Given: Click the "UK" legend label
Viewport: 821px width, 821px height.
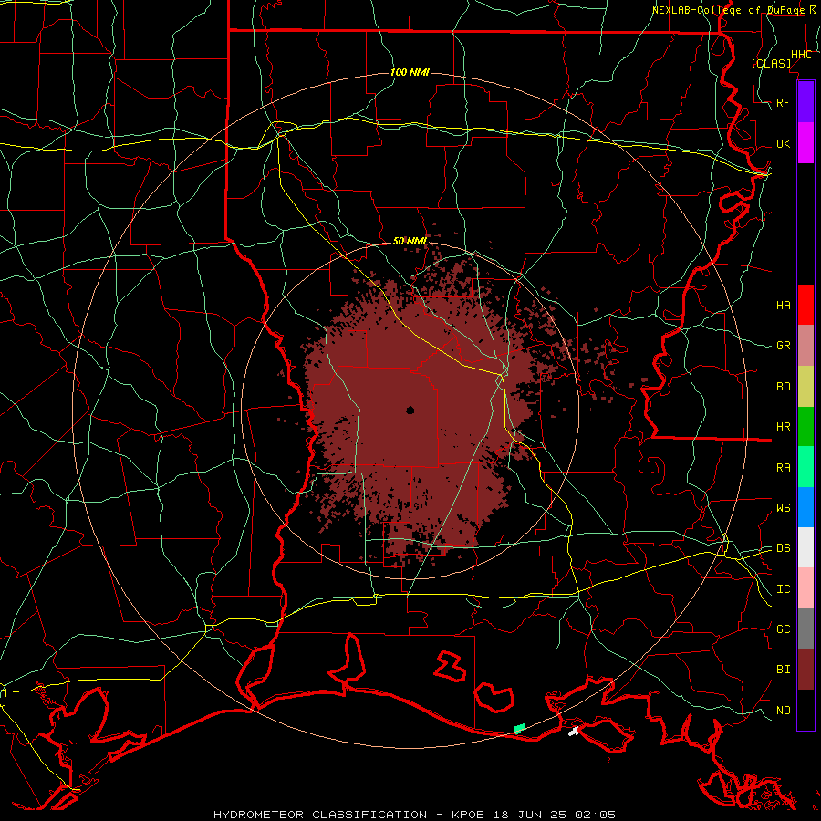Looking at the screenshot, I should point(783,143).
